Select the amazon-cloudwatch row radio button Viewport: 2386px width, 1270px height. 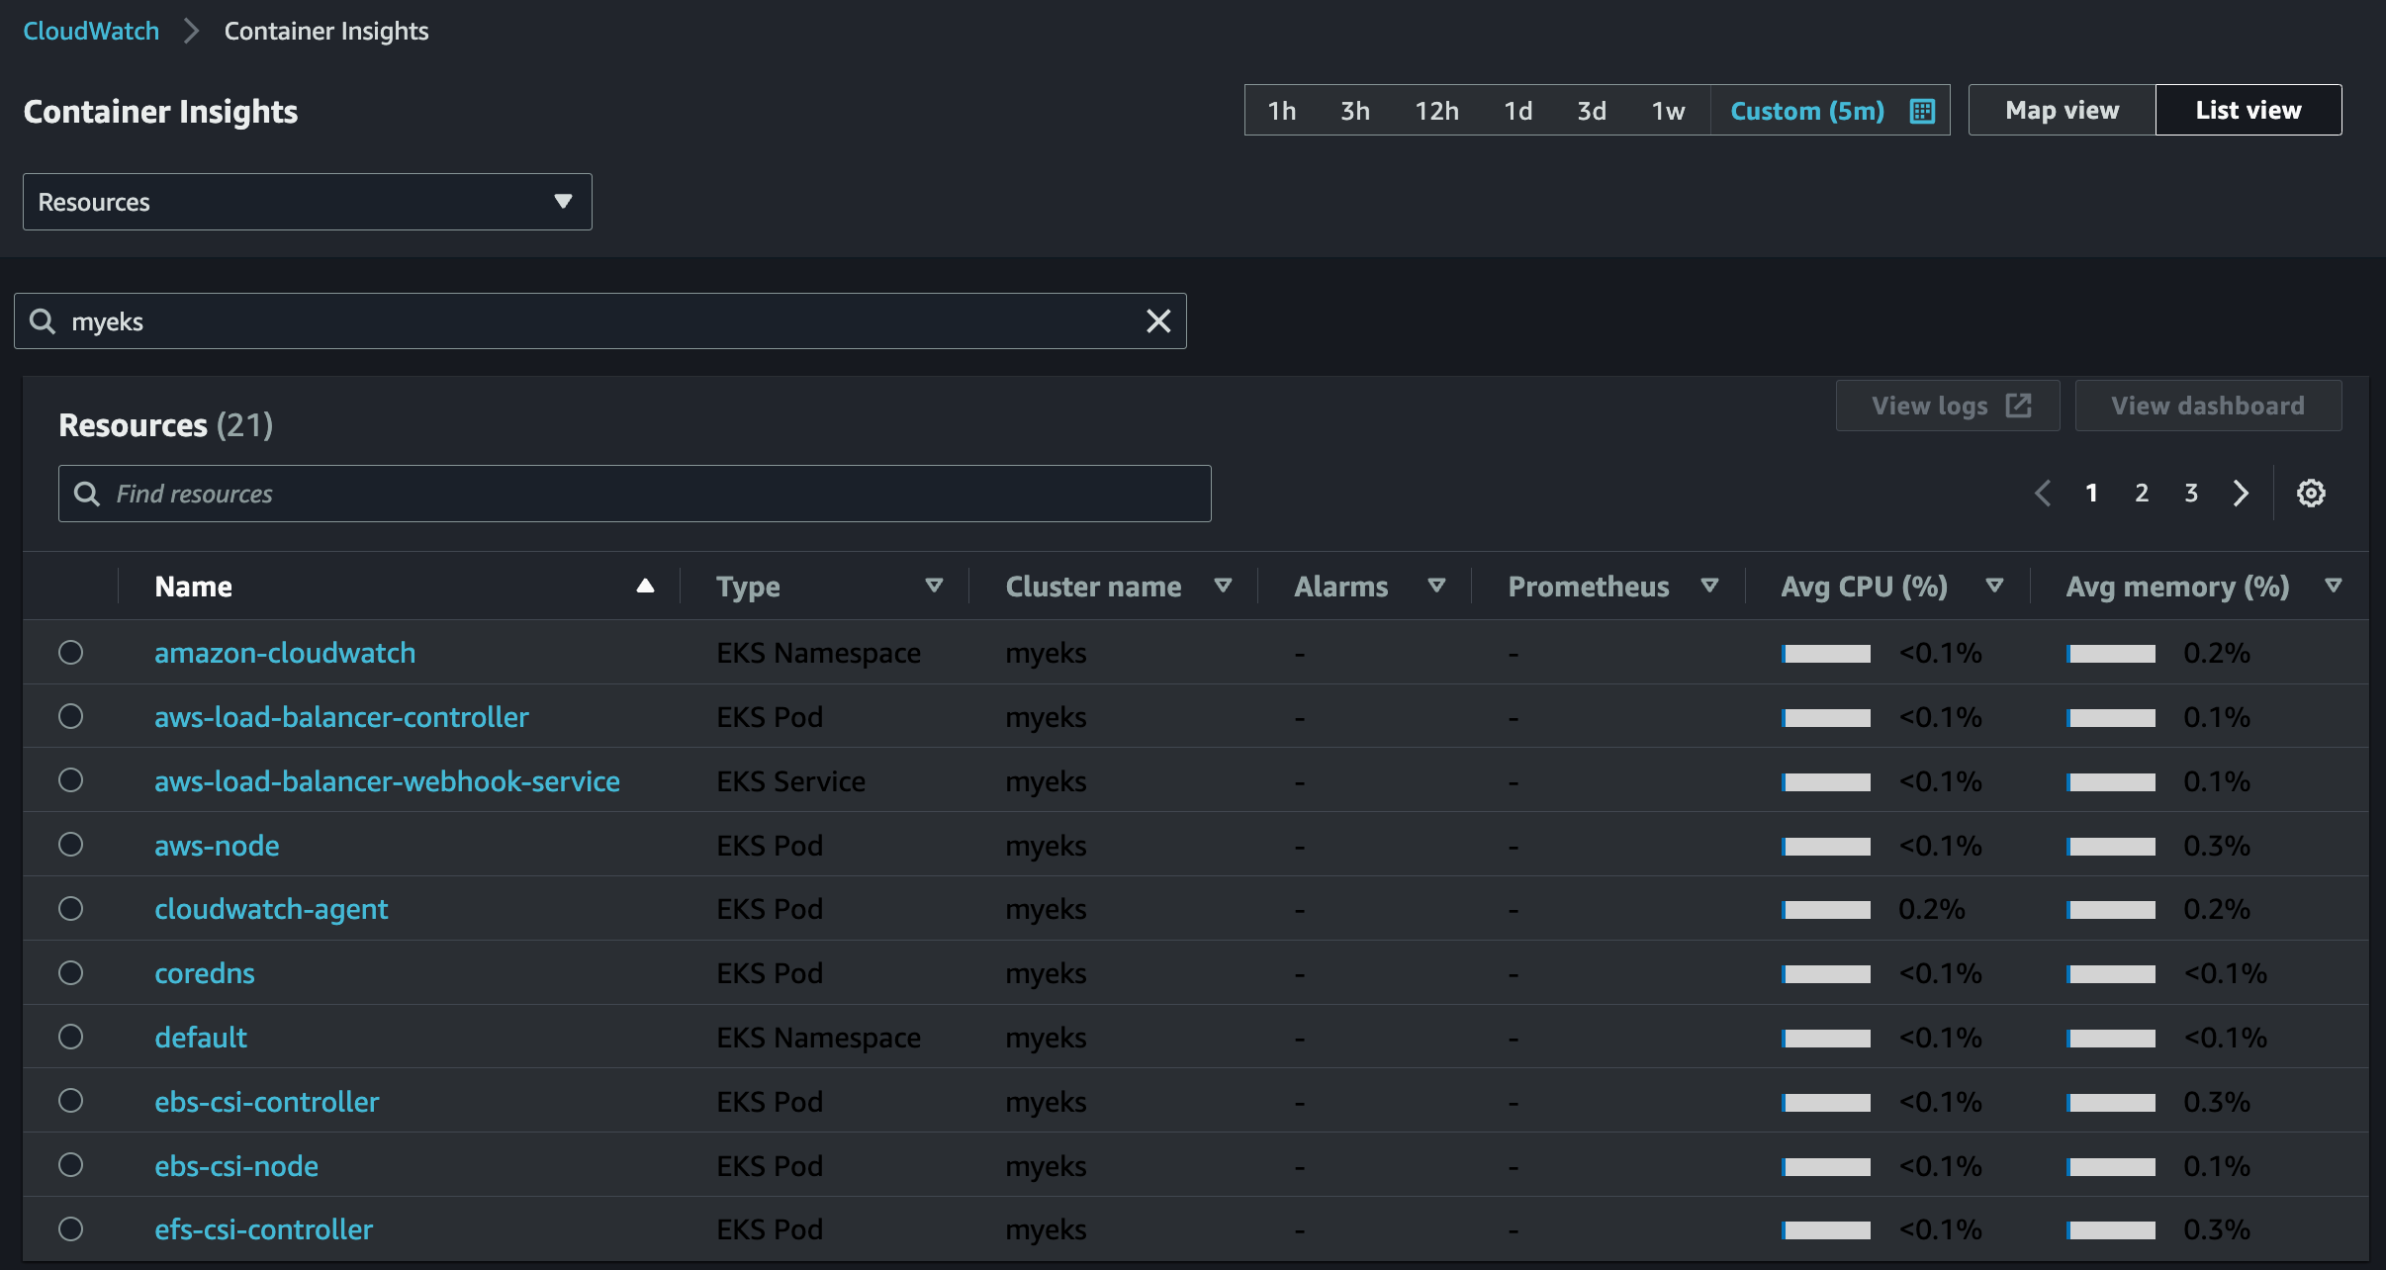(70, 652)
